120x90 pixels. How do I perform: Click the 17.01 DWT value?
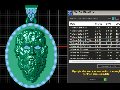(109, 59)
